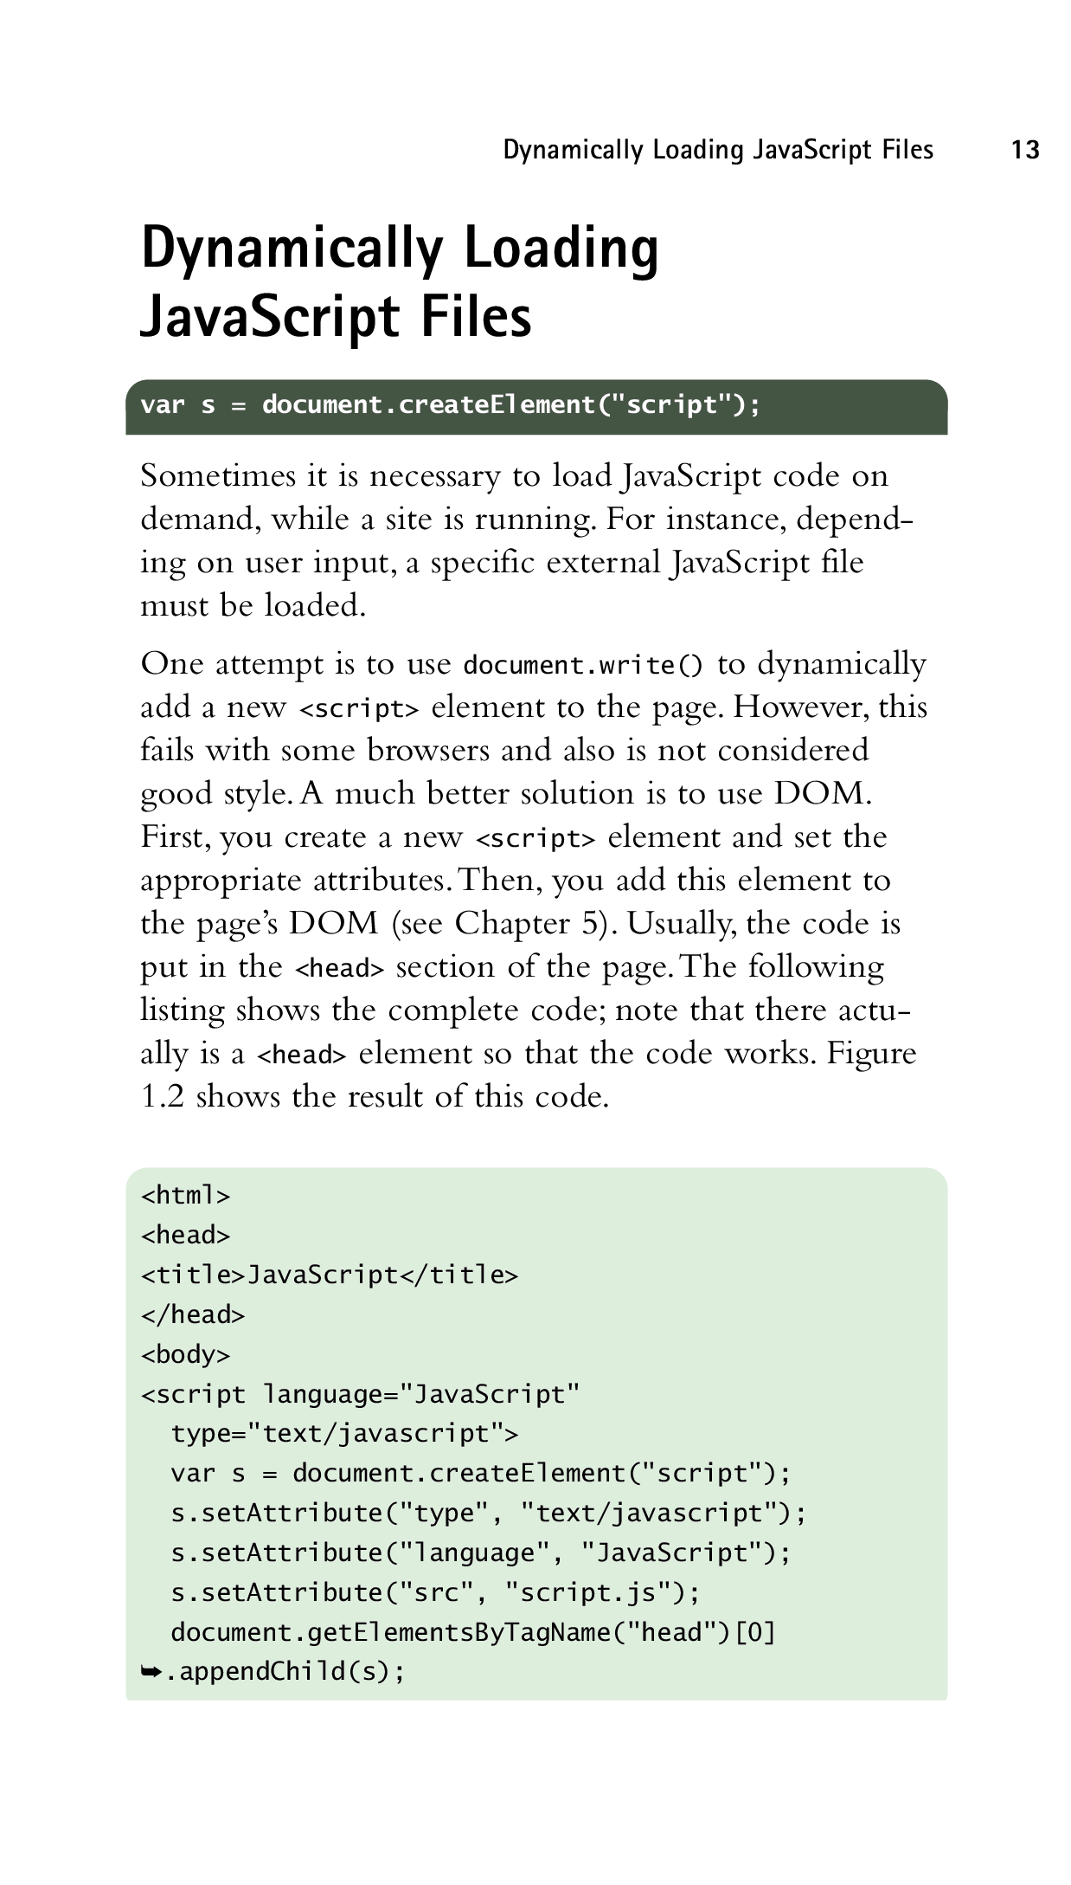Click the setAttribute("type", "text/javascript") line
The height and width of the screenshot is (1885, 1071).
pyautogui.click(x=489, y=1514)
